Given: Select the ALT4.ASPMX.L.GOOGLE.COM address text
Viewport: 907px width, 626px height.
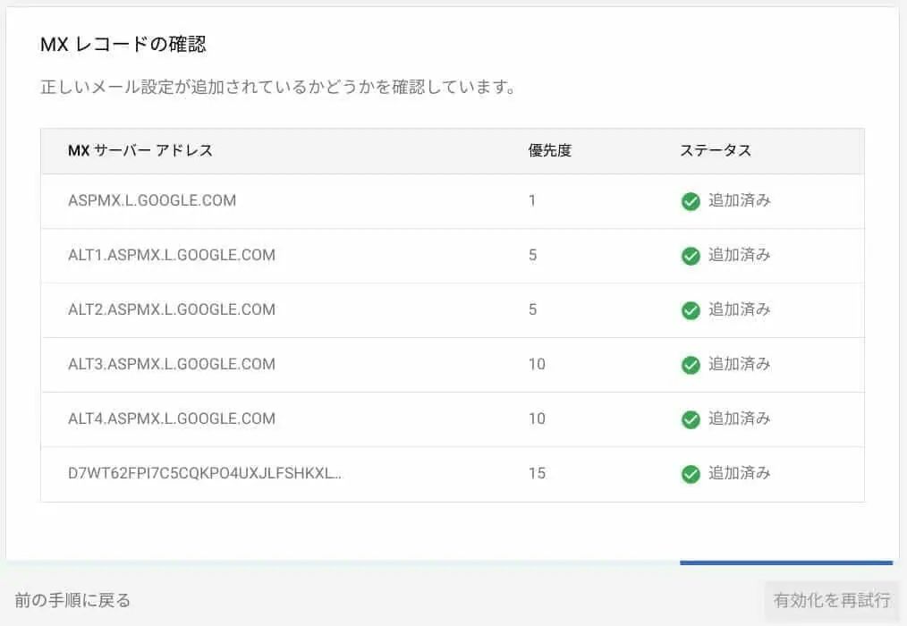Looking at the screenshot, I should (172, 419).
